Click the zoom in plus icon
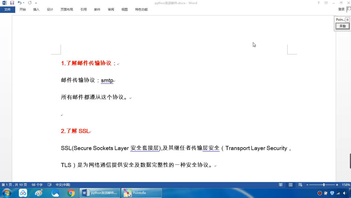The height and width of the screenshot is (198, 351). click(337, 185)
